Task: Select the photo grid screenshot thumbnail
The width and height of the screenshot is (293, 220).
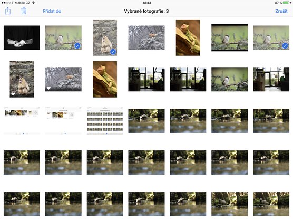Action: (x=105, y=121)
